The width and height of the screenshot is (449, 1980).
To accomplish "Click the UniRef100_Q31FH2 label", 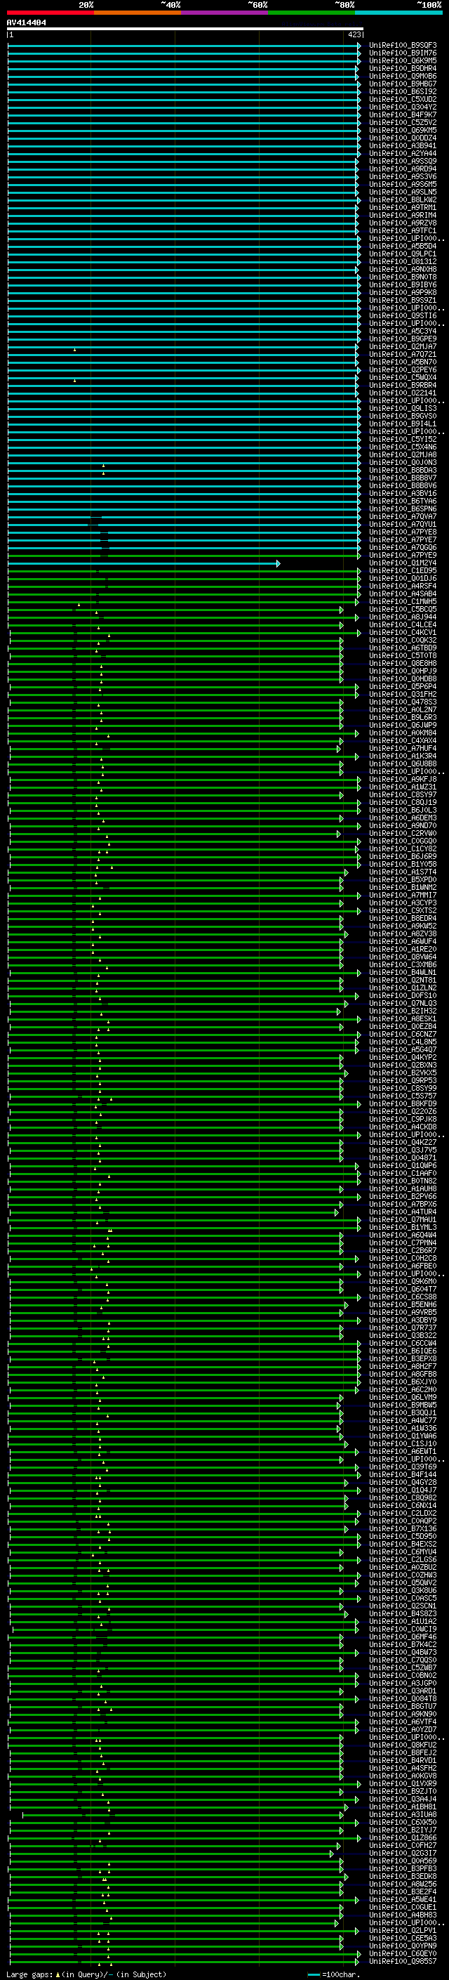I will [x=403, y=695].
